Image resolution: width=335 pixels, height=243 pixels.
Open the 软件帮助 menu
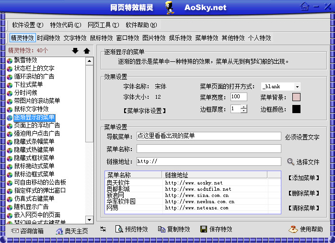(141, 25)
